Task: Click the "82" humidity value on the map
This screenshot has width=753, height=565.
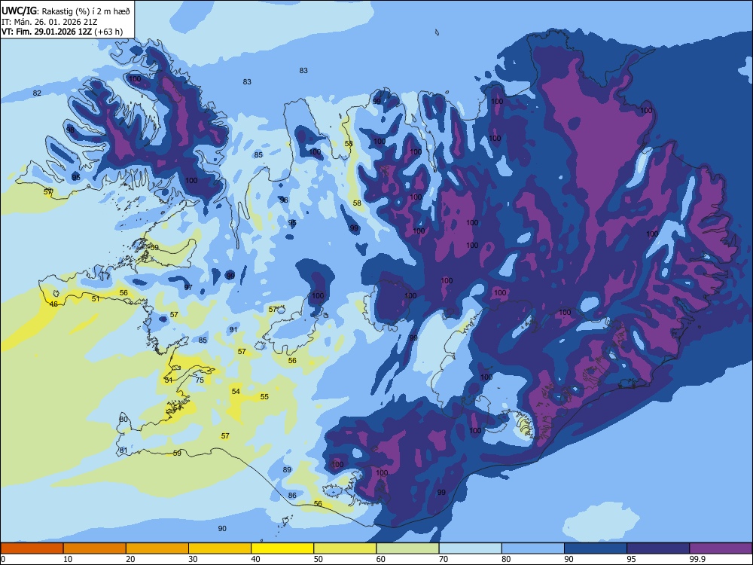Action: [37, 93]
